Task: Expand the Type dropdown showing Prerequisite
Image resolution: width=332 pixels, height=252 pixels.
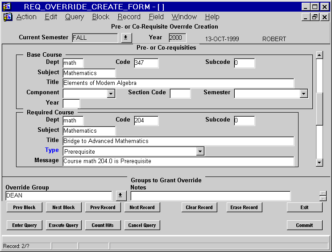Action: pos(200,151)
